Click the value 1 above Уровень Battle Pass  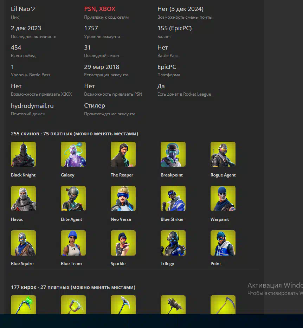[x=12, y=67]
